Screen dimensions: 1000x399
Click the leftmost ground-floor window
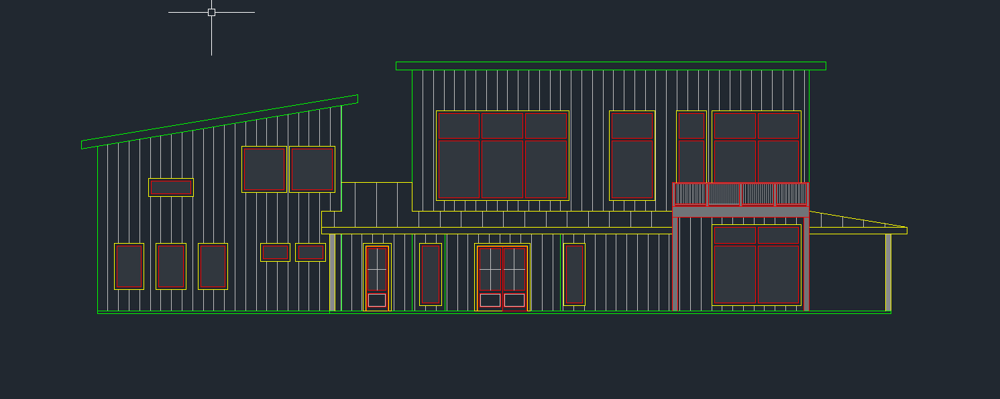pyautogui.click(x=129, y=266)
